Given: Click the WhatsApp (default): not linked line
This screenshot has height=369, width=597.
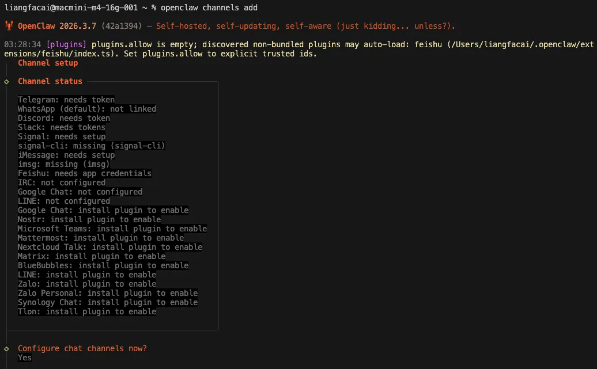Looking at the screenshot, I should tap(87, 109).
